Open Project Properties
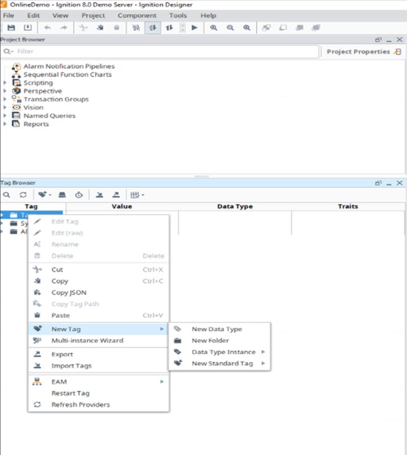 pyautogui.click(x=363, y=52)
